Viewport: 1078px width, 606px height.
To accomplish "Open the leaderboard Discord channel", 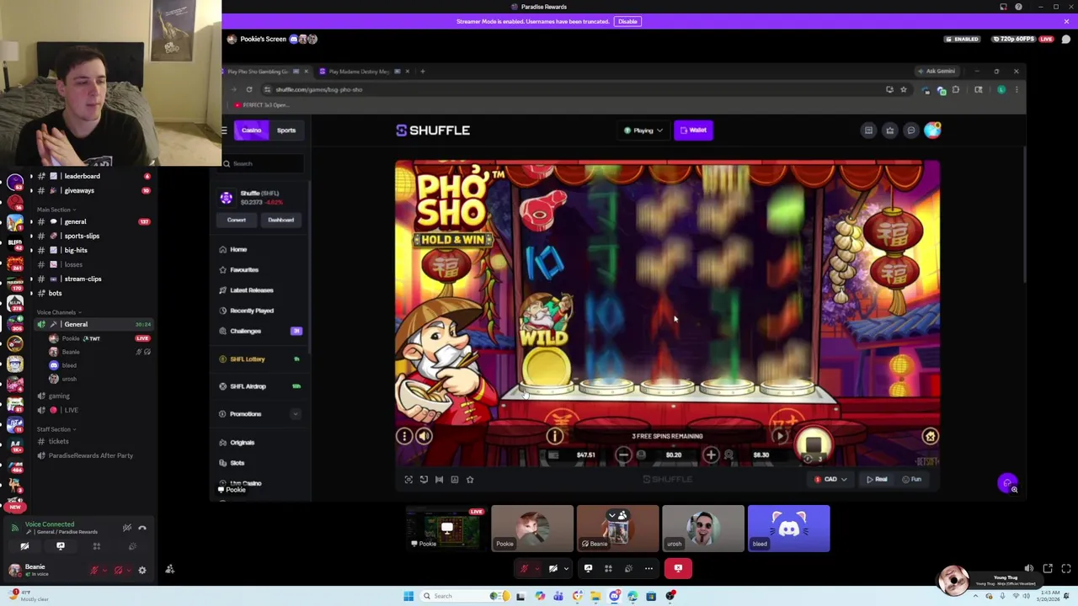I will coord(82,176).
